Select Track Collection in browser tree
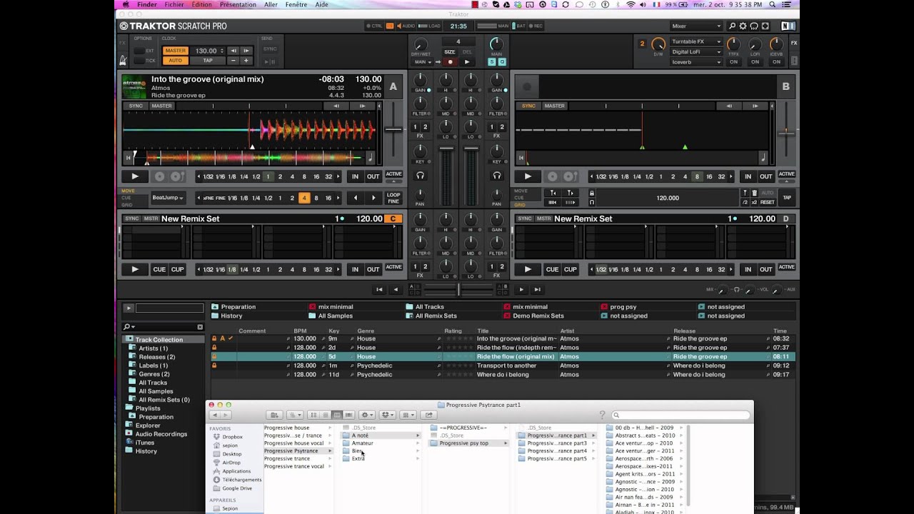Screen dimensions: 914x514 pyautogui.click(x=159, y=340)
